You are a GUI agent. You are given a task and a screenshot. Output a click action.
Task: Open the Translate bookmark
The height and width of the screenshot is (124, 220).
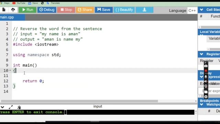point(53,3)
